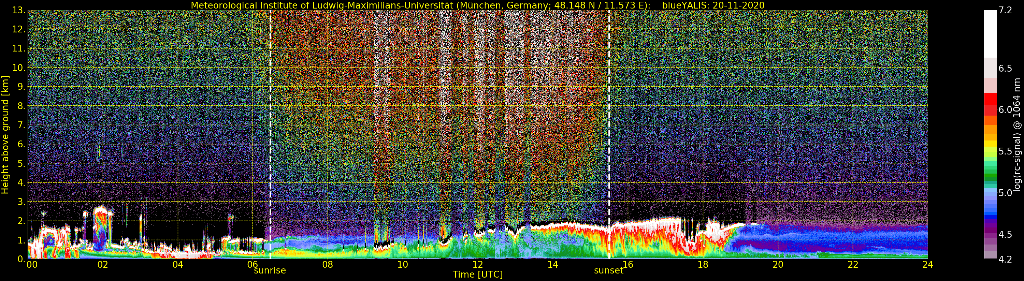Click the sunset label below the time axis

pos(608,271)
